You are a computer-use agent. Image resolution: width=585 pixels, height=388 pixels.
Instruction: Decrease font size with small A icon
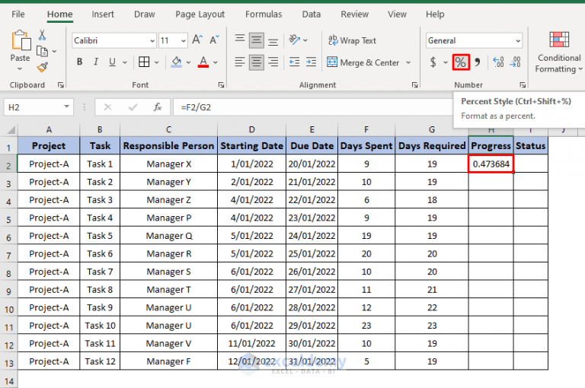pyautogui.click(x=214, y=40)
